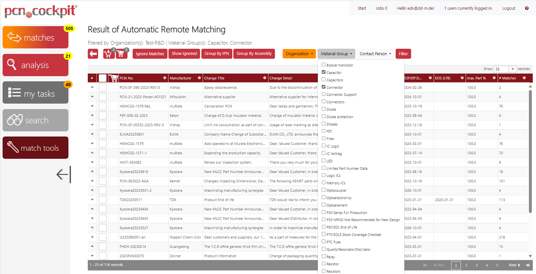Open EOP/Eff D... column settings gear
The height and width of the screenshot is (274, 536).
[430, 78]
